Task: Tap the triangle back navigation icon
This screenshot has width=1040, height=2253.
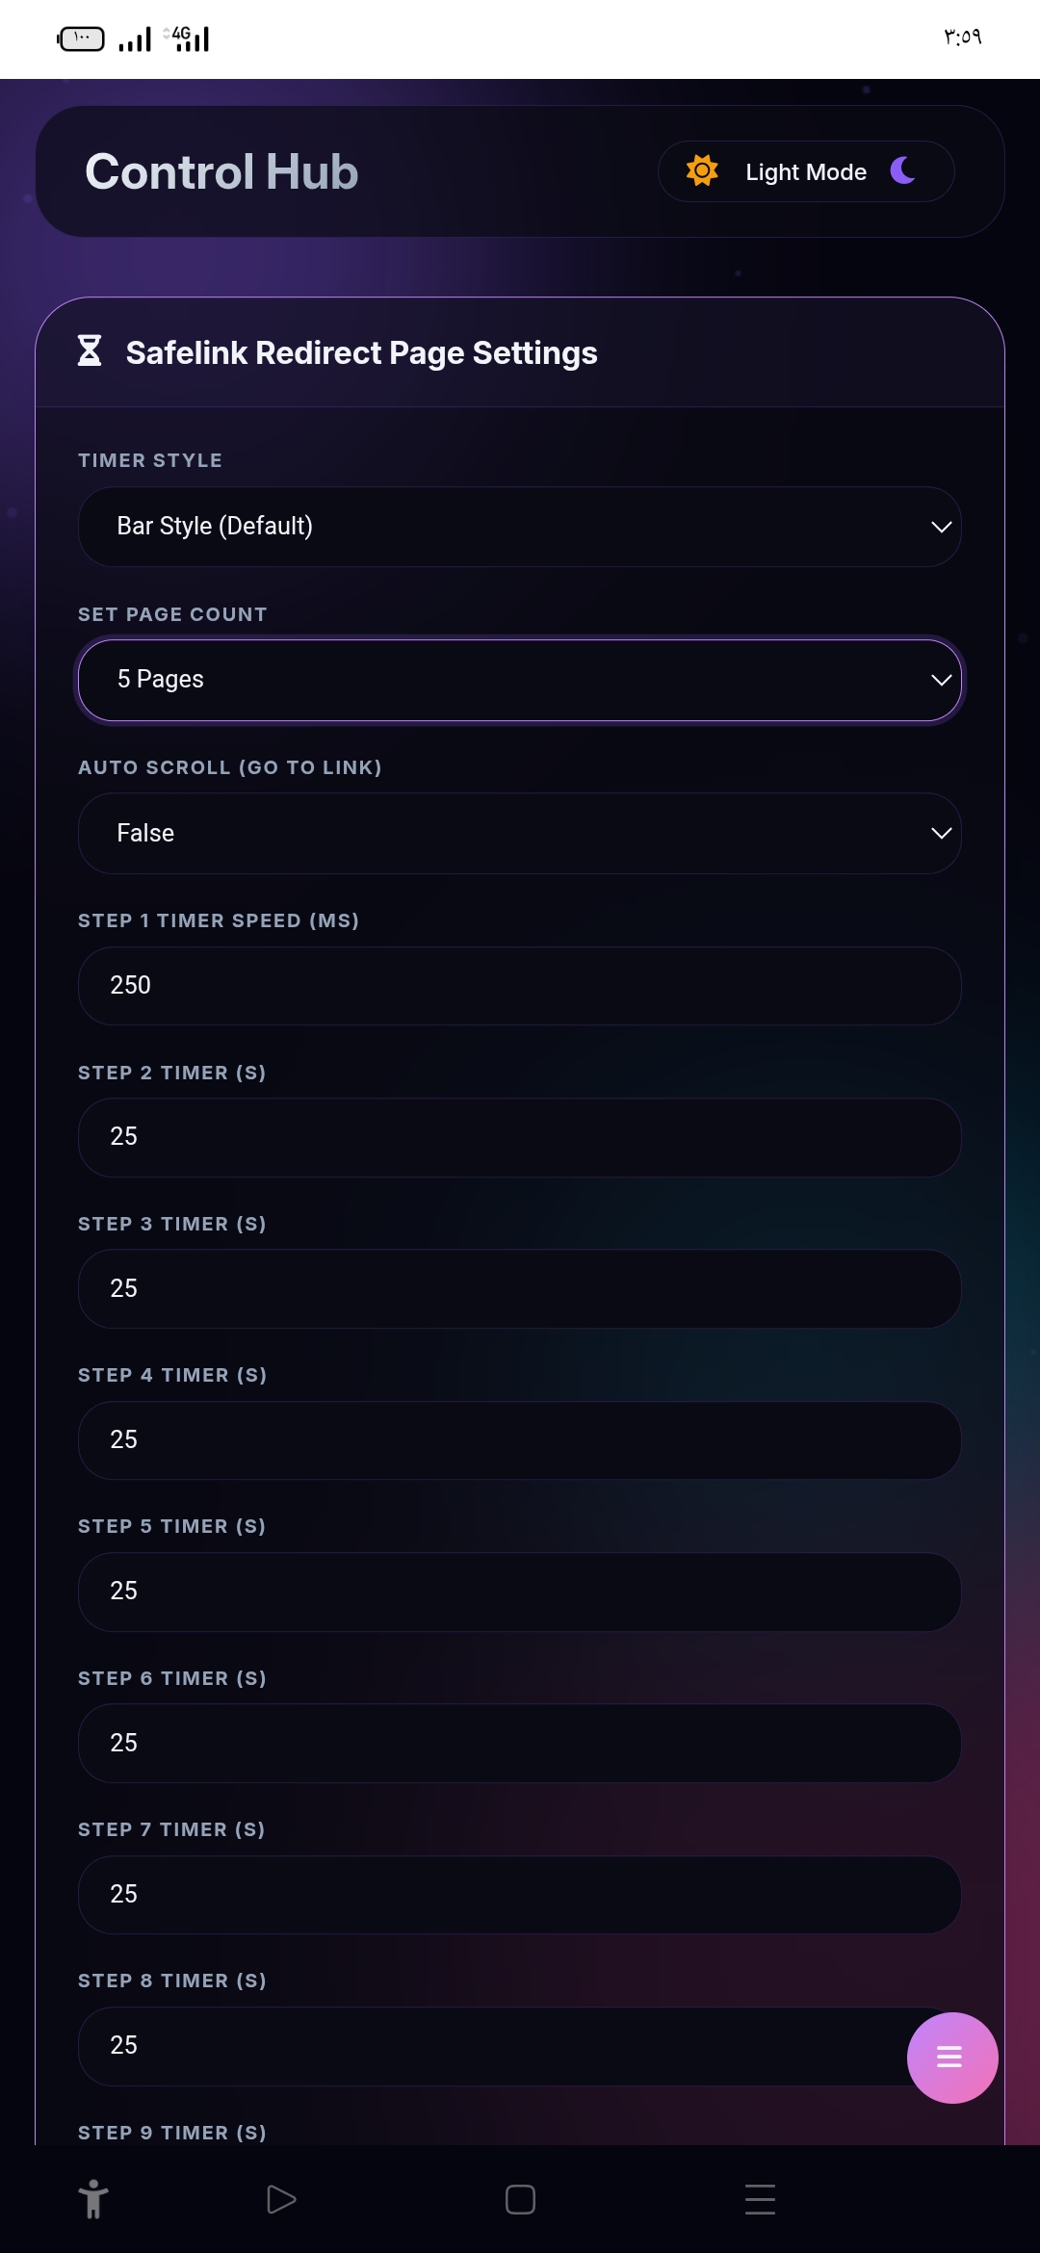Action: [280, 2199]
